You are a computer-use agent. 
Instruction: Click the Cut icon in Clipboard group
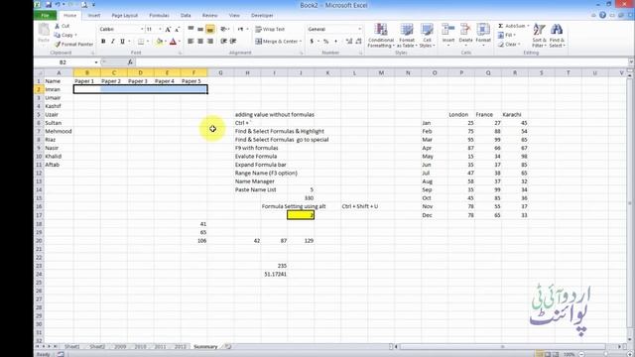(x=58, y=26)
